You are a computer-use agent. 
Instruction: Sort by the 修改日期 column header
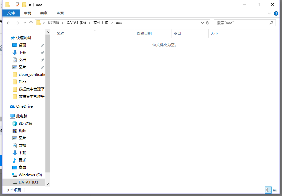[x=144, y=34]
